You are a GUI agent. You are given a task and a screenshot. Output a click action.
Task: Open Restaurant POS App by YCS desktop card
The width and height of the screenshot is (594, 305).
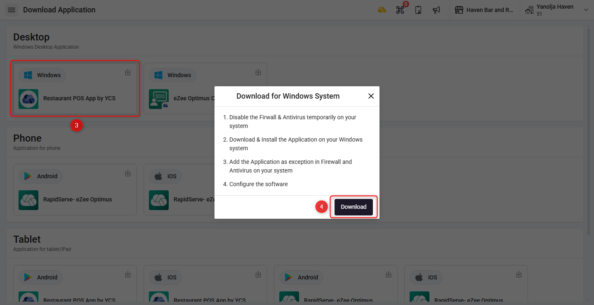point(75,88)
